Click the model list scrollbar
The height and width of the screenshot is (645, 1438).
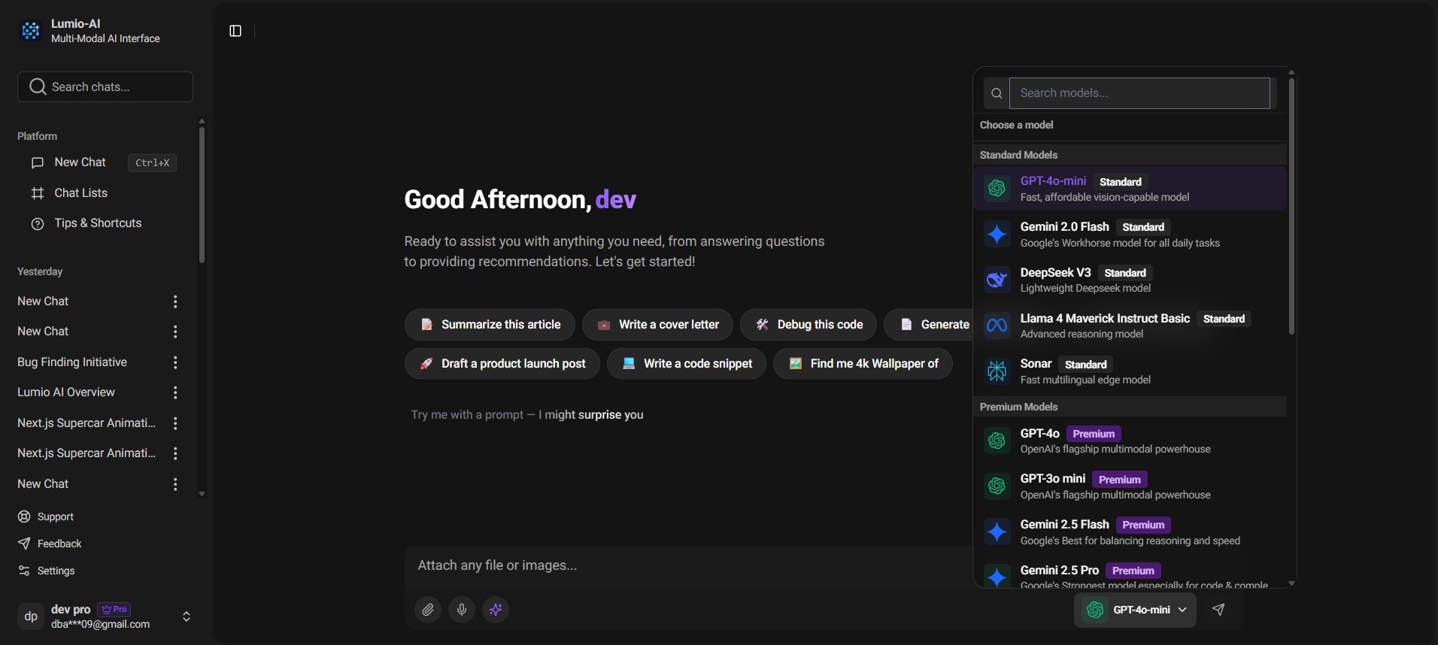[1291, 207]
